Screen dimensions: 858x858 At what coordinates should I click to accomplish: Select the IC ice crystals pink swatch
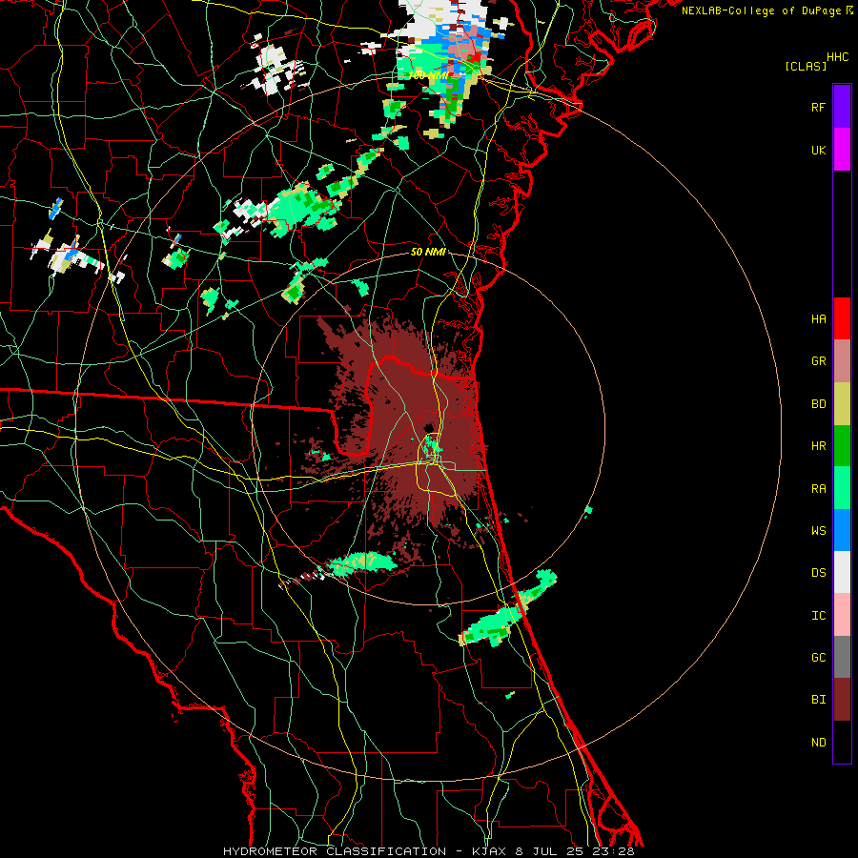tap(842, 615)
